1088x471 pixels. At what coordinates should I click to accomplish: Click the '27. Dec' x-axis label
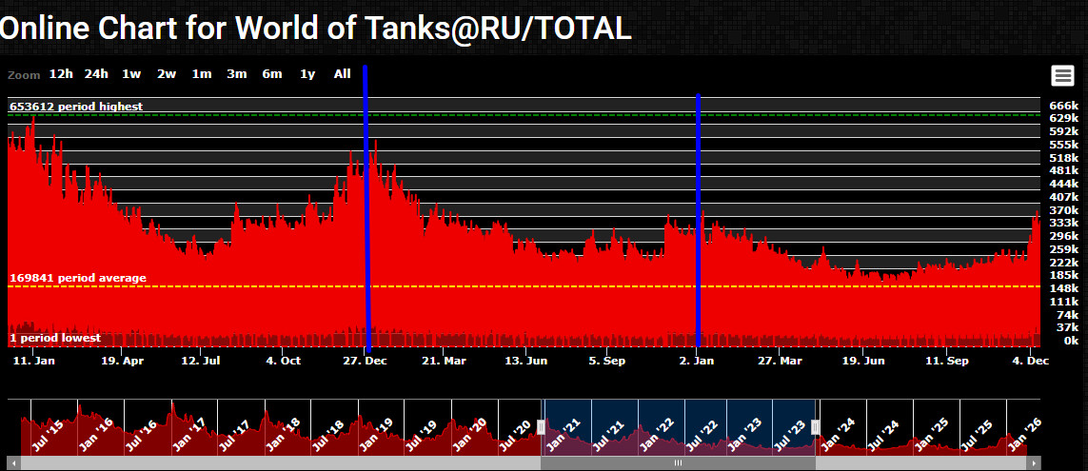pos(366,361)
